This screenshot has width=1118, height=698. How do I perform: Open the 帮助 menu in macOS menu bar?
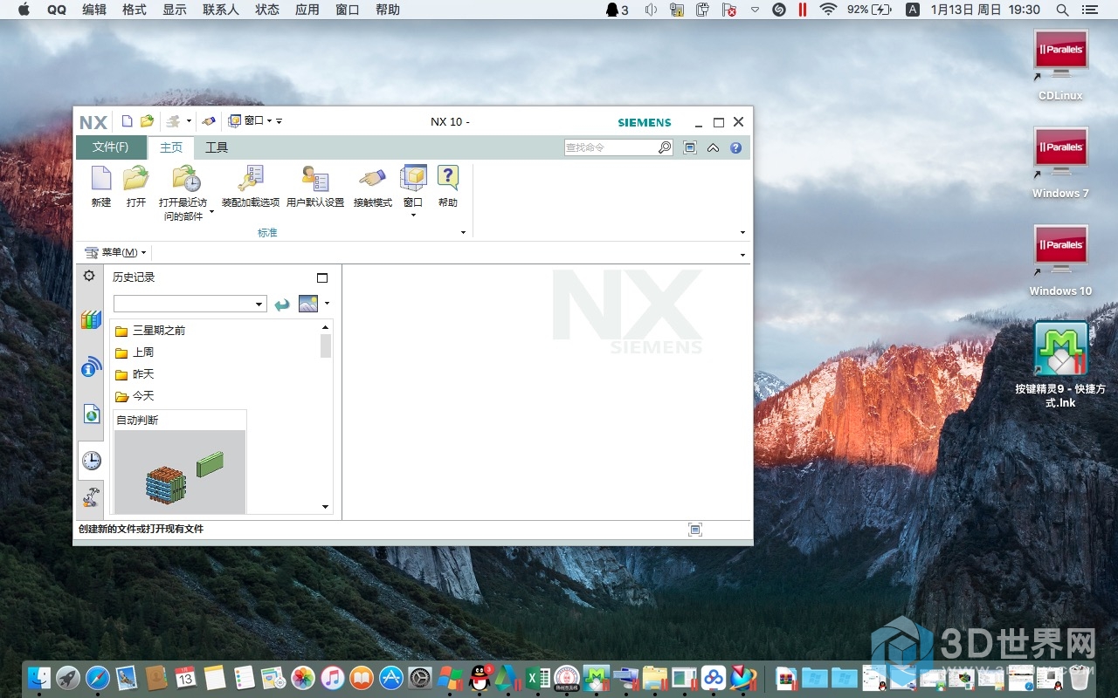click(x=388, y=10)
